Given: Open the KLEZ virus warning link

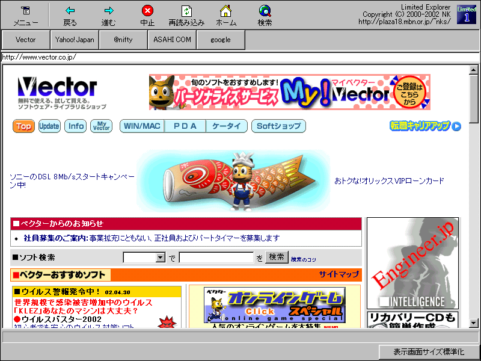Looking at the screenshot, I should 83,307.
